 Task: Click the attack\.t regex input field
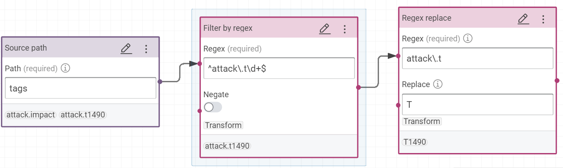coord(477,58)
